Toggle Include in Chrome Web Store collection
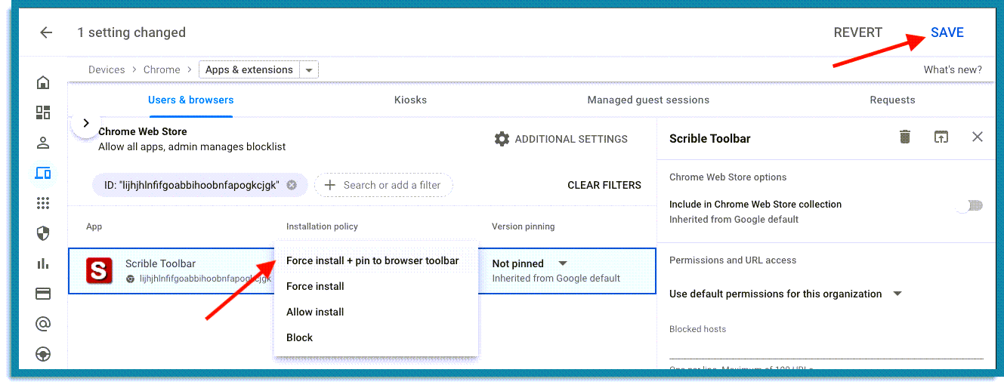This screenshot has width=1004, height=388. (x=971, y=205)
